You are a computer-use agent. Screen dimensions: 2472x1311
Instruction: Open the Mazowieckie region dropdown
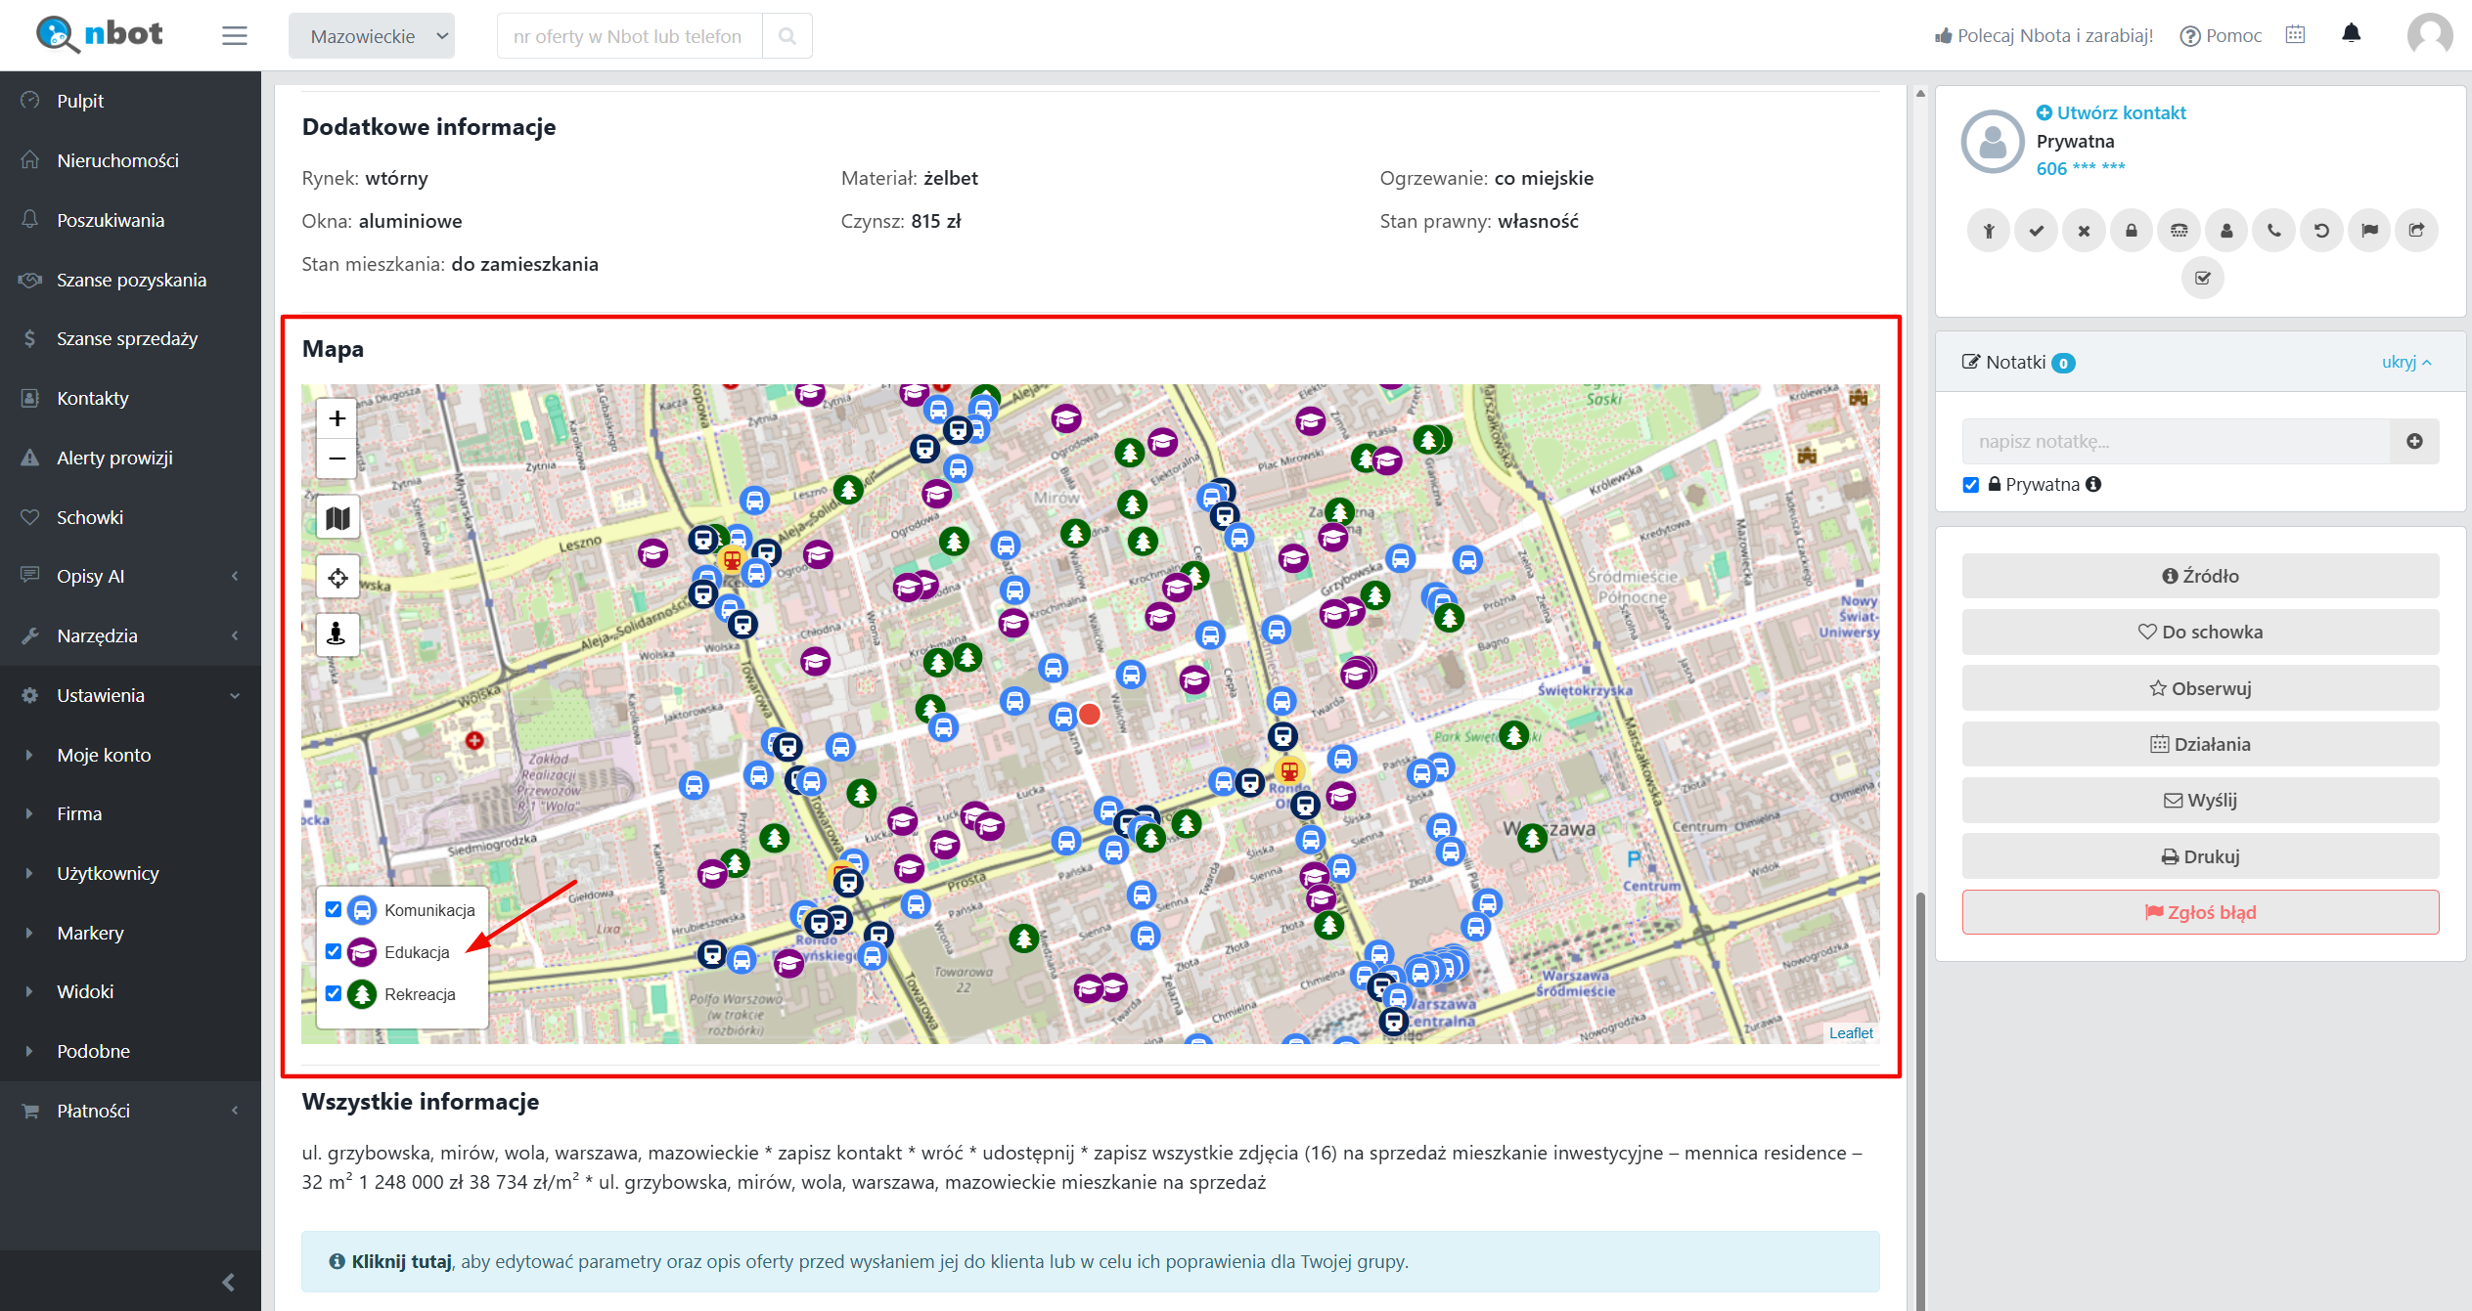click(372, 36)
